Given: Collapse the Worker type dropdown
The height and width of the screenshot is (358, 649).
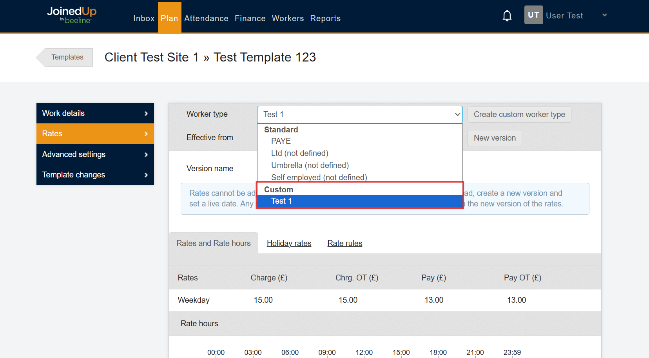Looking at the screenshot, I should tap(360, 114).
